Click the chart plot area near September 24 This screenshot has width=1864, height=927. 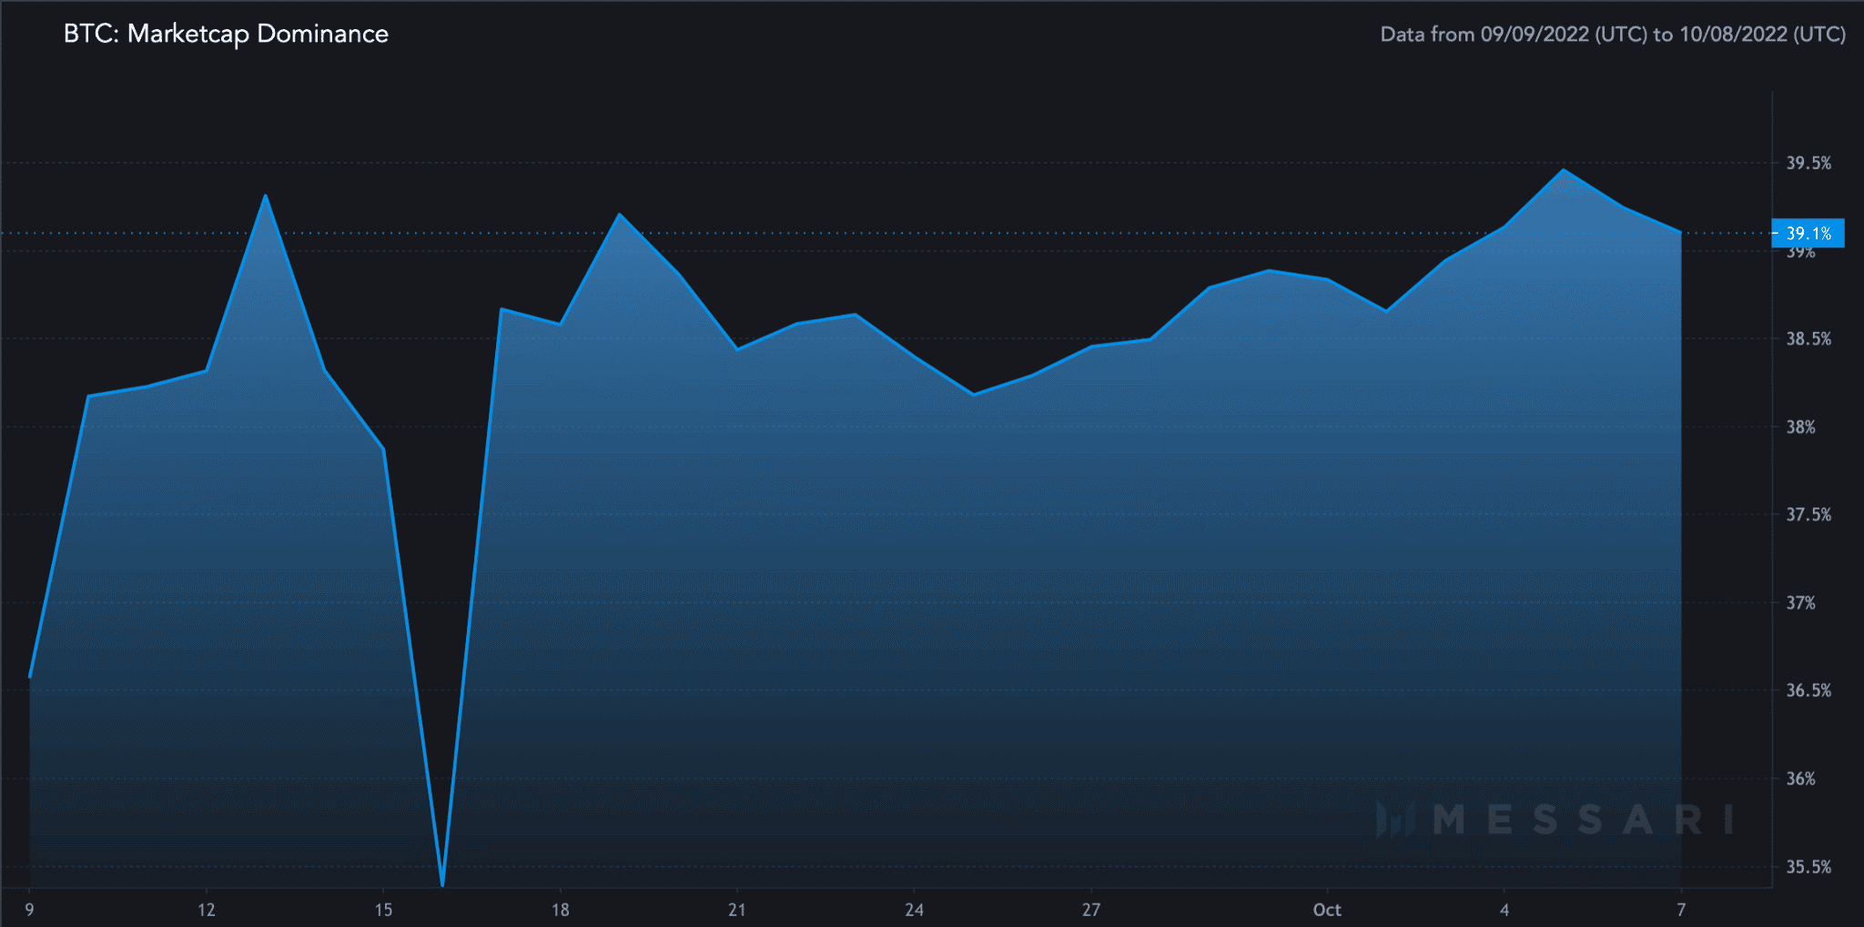click(x=915, y=546)
